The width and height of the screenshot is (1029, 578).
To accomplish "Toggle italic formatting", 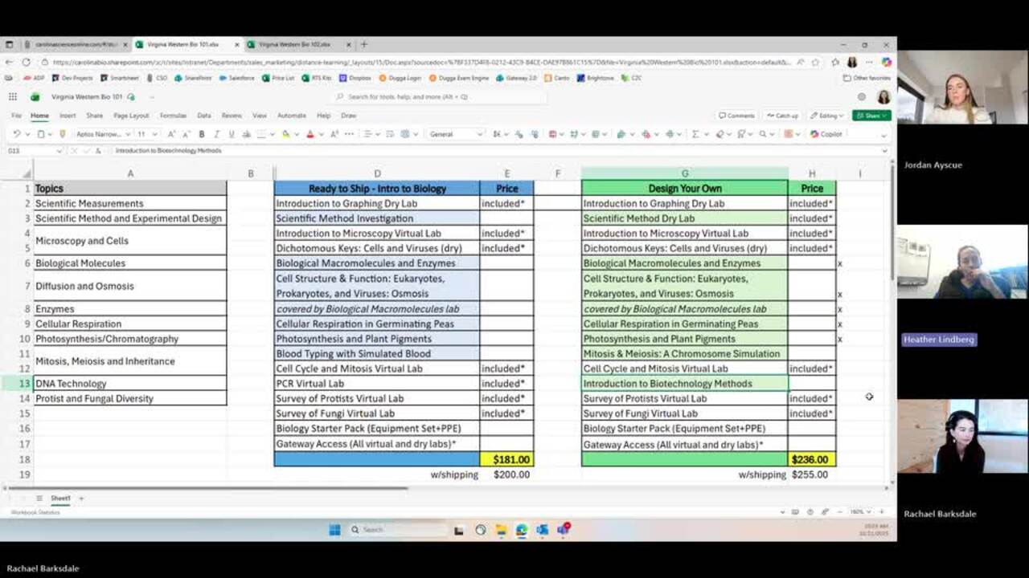I will [x=216, y=134].
